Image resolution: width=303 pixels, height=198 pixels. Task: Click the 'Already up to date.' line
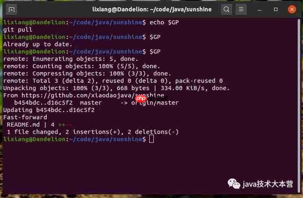pos(38,44)
